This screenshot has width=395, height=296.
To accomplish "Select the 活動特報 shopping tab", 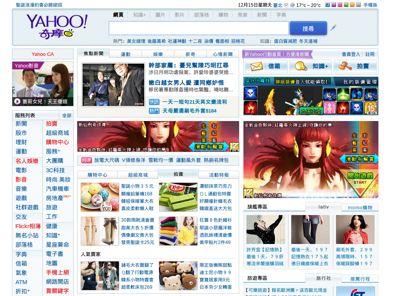I will pyautogui.click(x=219, y=175).
